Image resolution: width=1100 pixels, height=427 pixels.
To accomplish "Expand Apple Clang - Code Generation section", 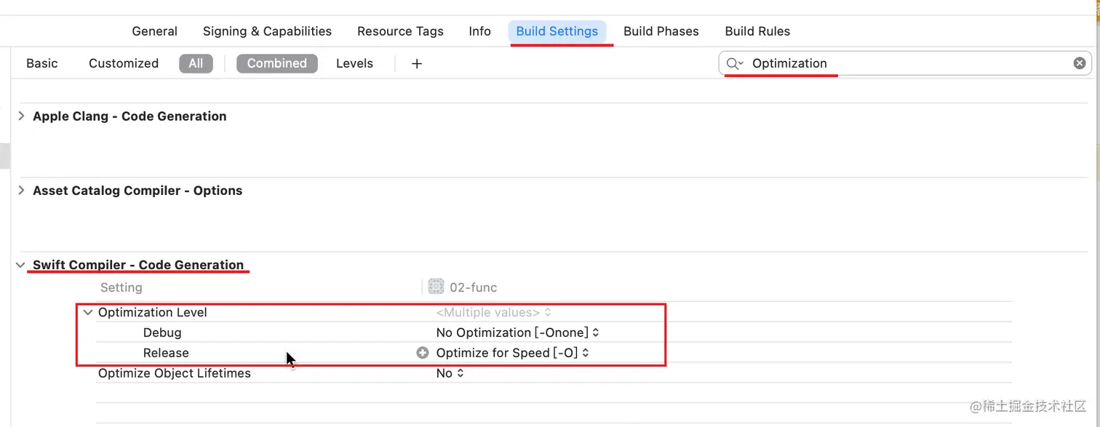I will pos(21,116).
